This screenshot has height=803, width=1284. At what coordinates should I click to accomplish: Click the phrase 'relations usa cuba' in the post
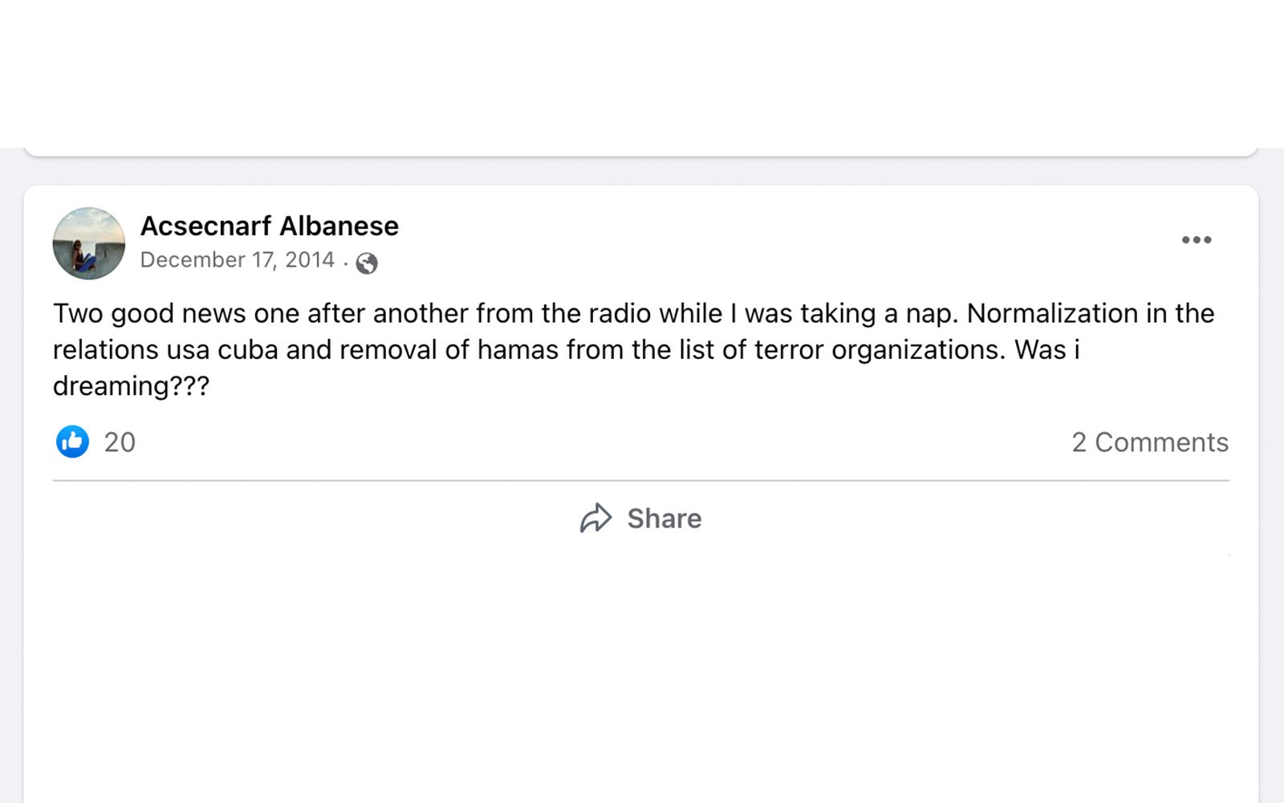click(x=165, y=350)
